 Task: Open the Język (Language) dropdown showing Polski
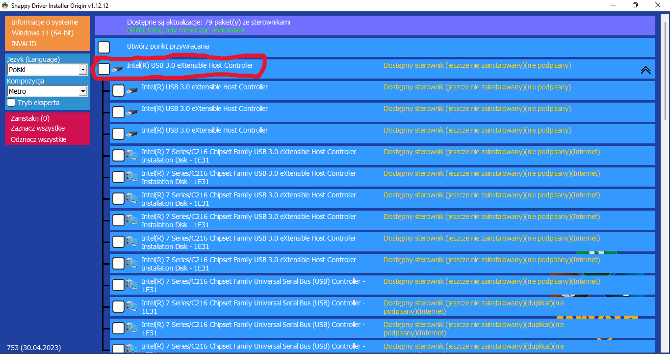47,70
